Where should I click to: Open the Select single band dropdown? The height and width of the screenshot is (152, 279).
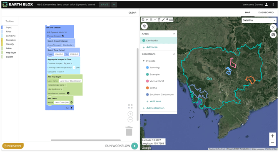(57, 85)
